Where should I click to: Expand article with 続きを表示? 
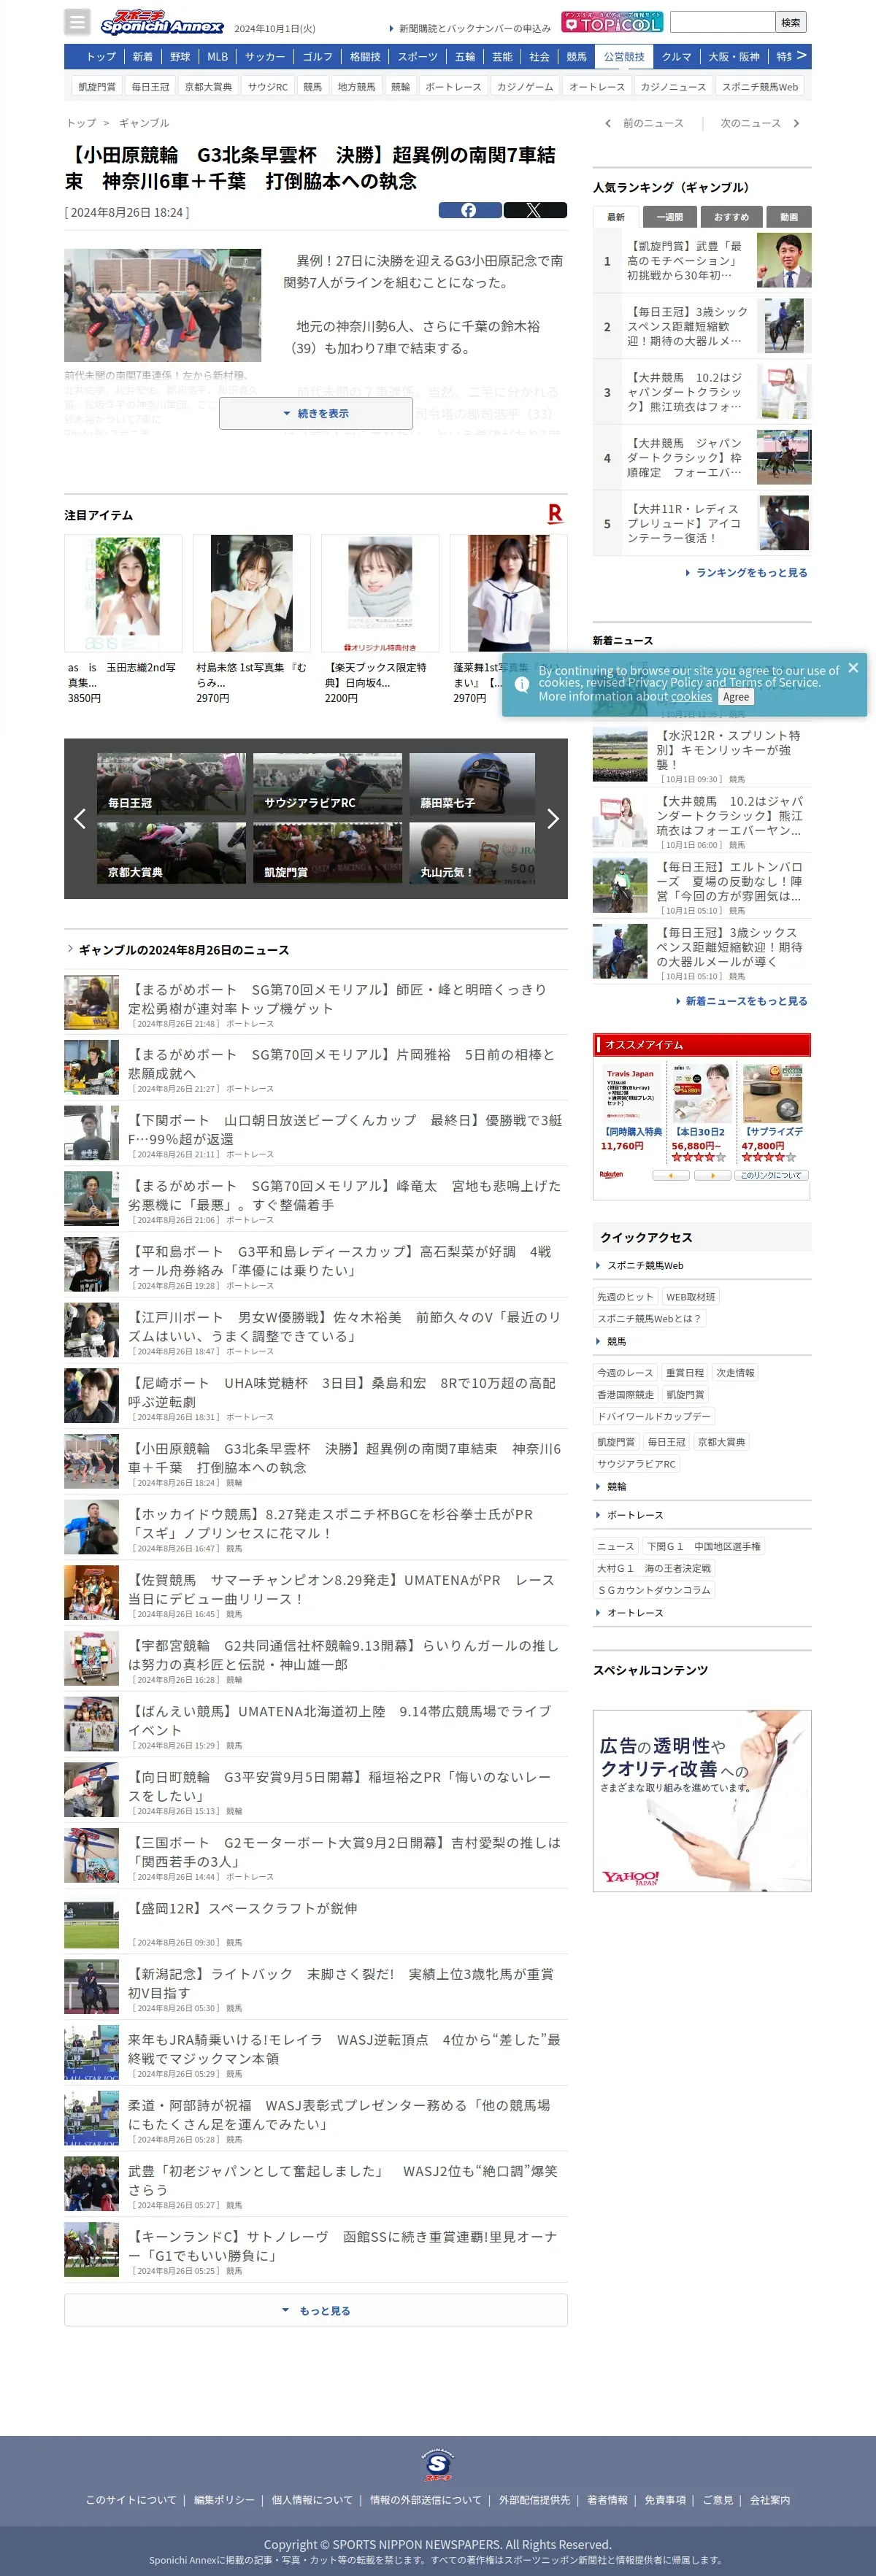316,413
